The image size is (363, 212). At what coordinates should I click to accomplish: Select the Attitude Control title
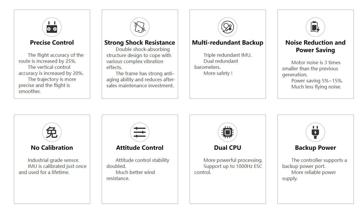tap(140, 148)
